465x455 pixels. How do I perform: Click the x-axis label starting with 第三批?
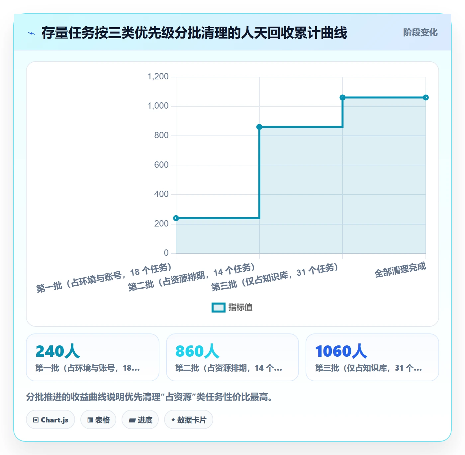click(x=275, y=277)
